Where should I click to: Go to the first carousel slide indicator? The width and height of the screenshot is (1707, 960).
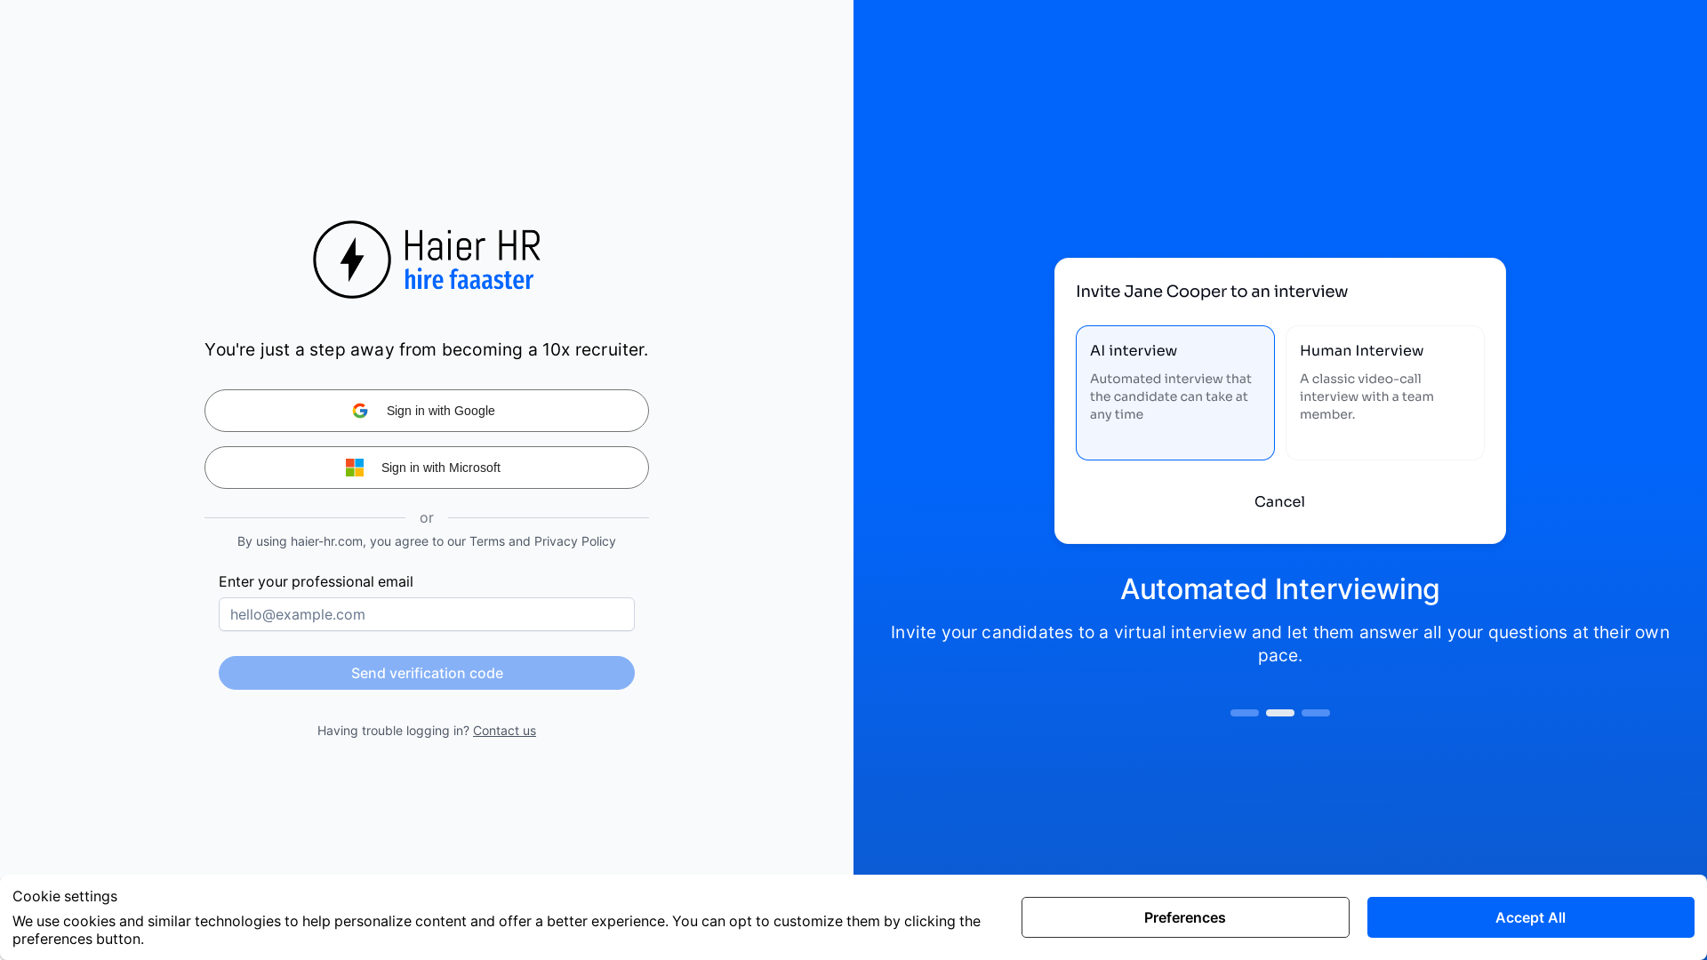click(x=1245, y=713)
